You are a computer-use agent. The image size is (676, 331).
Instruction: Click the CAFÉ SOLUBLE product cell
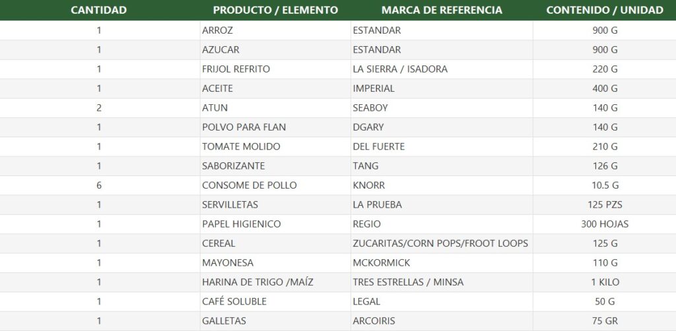[x=275, y=302]
